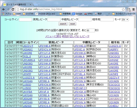Open partner station link JA3RPY

tap(114, 49)
